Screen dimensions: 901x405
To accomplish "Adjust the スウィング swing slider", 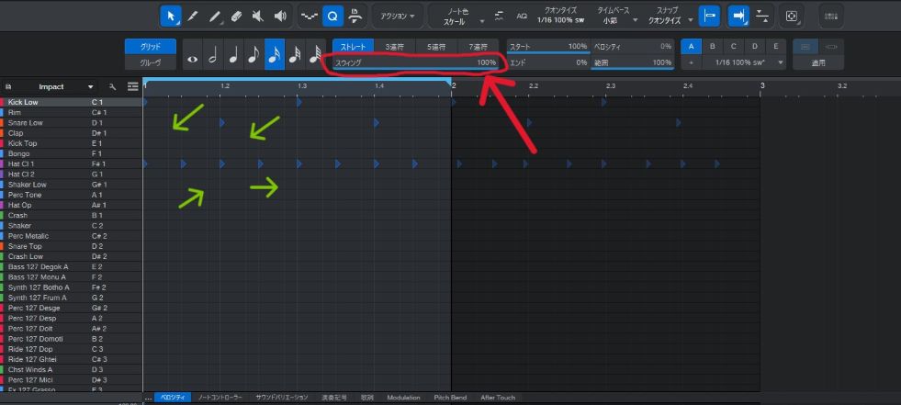I will tap(415, 62).
